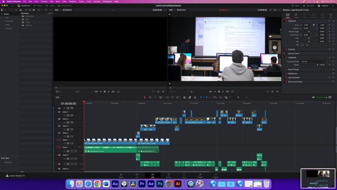
Task: Activate the blade edit mode tool
Action: coord(161,97)
